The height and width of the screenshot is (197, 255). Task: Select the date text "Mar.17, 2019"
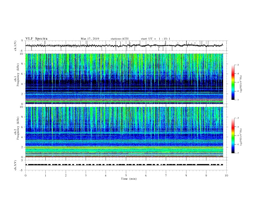click(x=90, y=39)
